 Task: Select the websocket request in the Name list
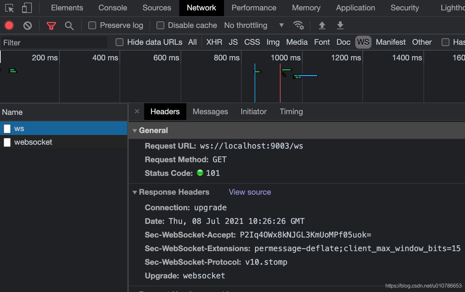pos(33,142)
